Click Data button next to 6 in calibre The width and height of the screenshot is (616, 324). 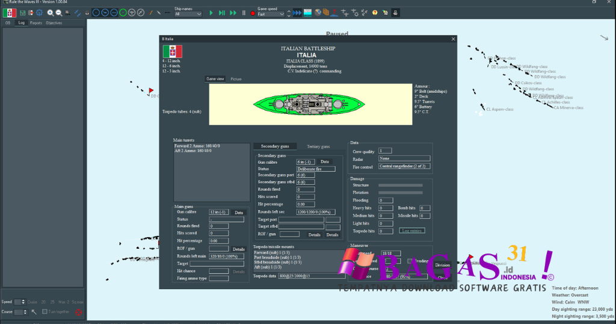point(324,161)
